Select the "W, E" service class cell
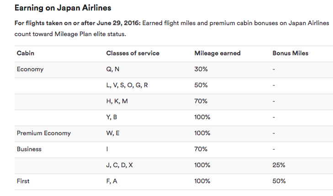Image resolution: width=333 pixels, height=196 pixels. 113,133
